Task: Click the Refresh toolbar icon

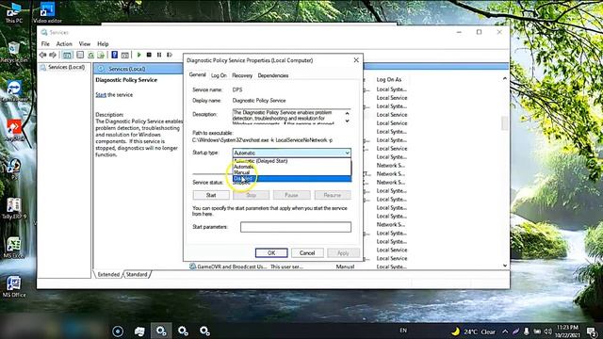Action: click(x=90, y=55)
